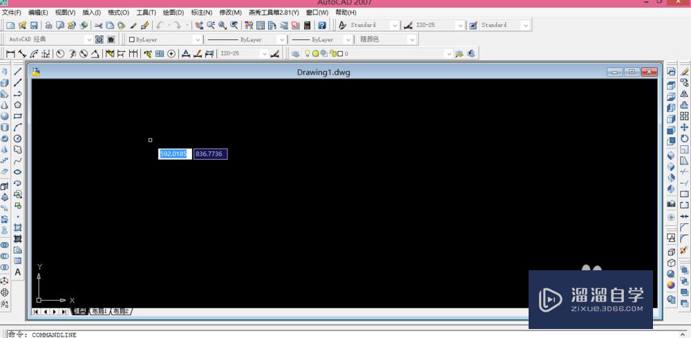Select the Rotate tool on modify toolbar
Screen dimensions: 691x338
click(684, 138)
